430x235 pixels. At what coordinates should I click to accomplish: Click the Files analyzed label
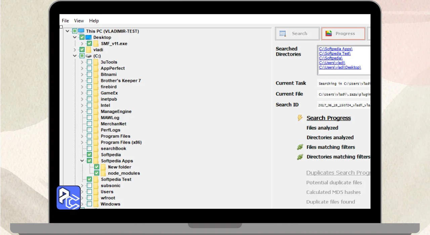pos(322,128)
